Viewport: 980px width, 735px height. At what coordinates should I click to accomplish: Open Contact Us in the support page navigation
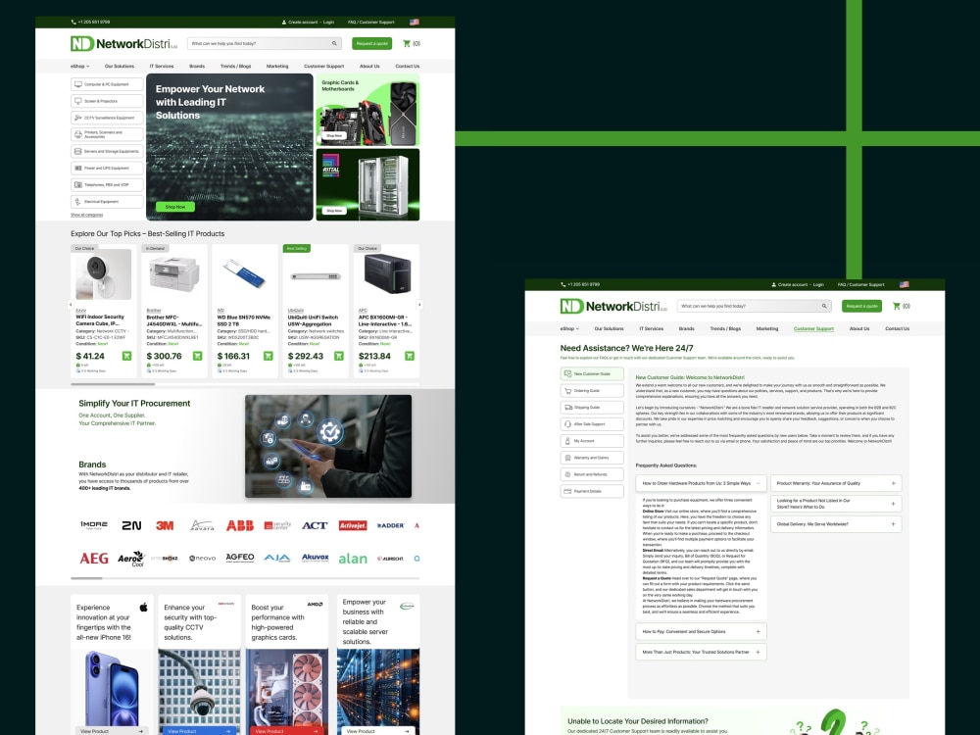pyautogui.click(x=897, y=328)
